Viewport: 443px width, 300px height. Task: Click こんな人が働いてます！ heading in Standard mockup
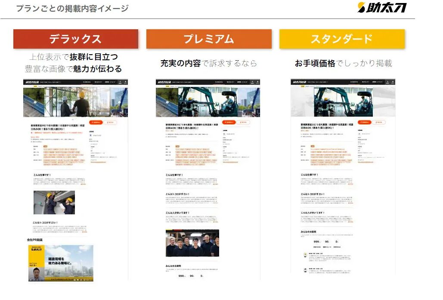tap(313, 213)
